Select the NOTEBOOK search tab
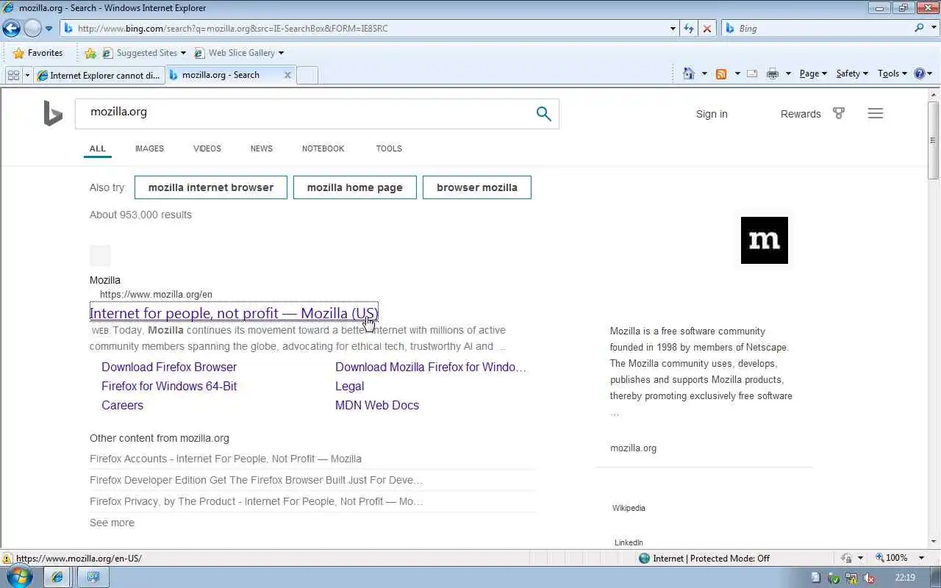This screenshot has width=941, height=588. [x=323, y=148]
